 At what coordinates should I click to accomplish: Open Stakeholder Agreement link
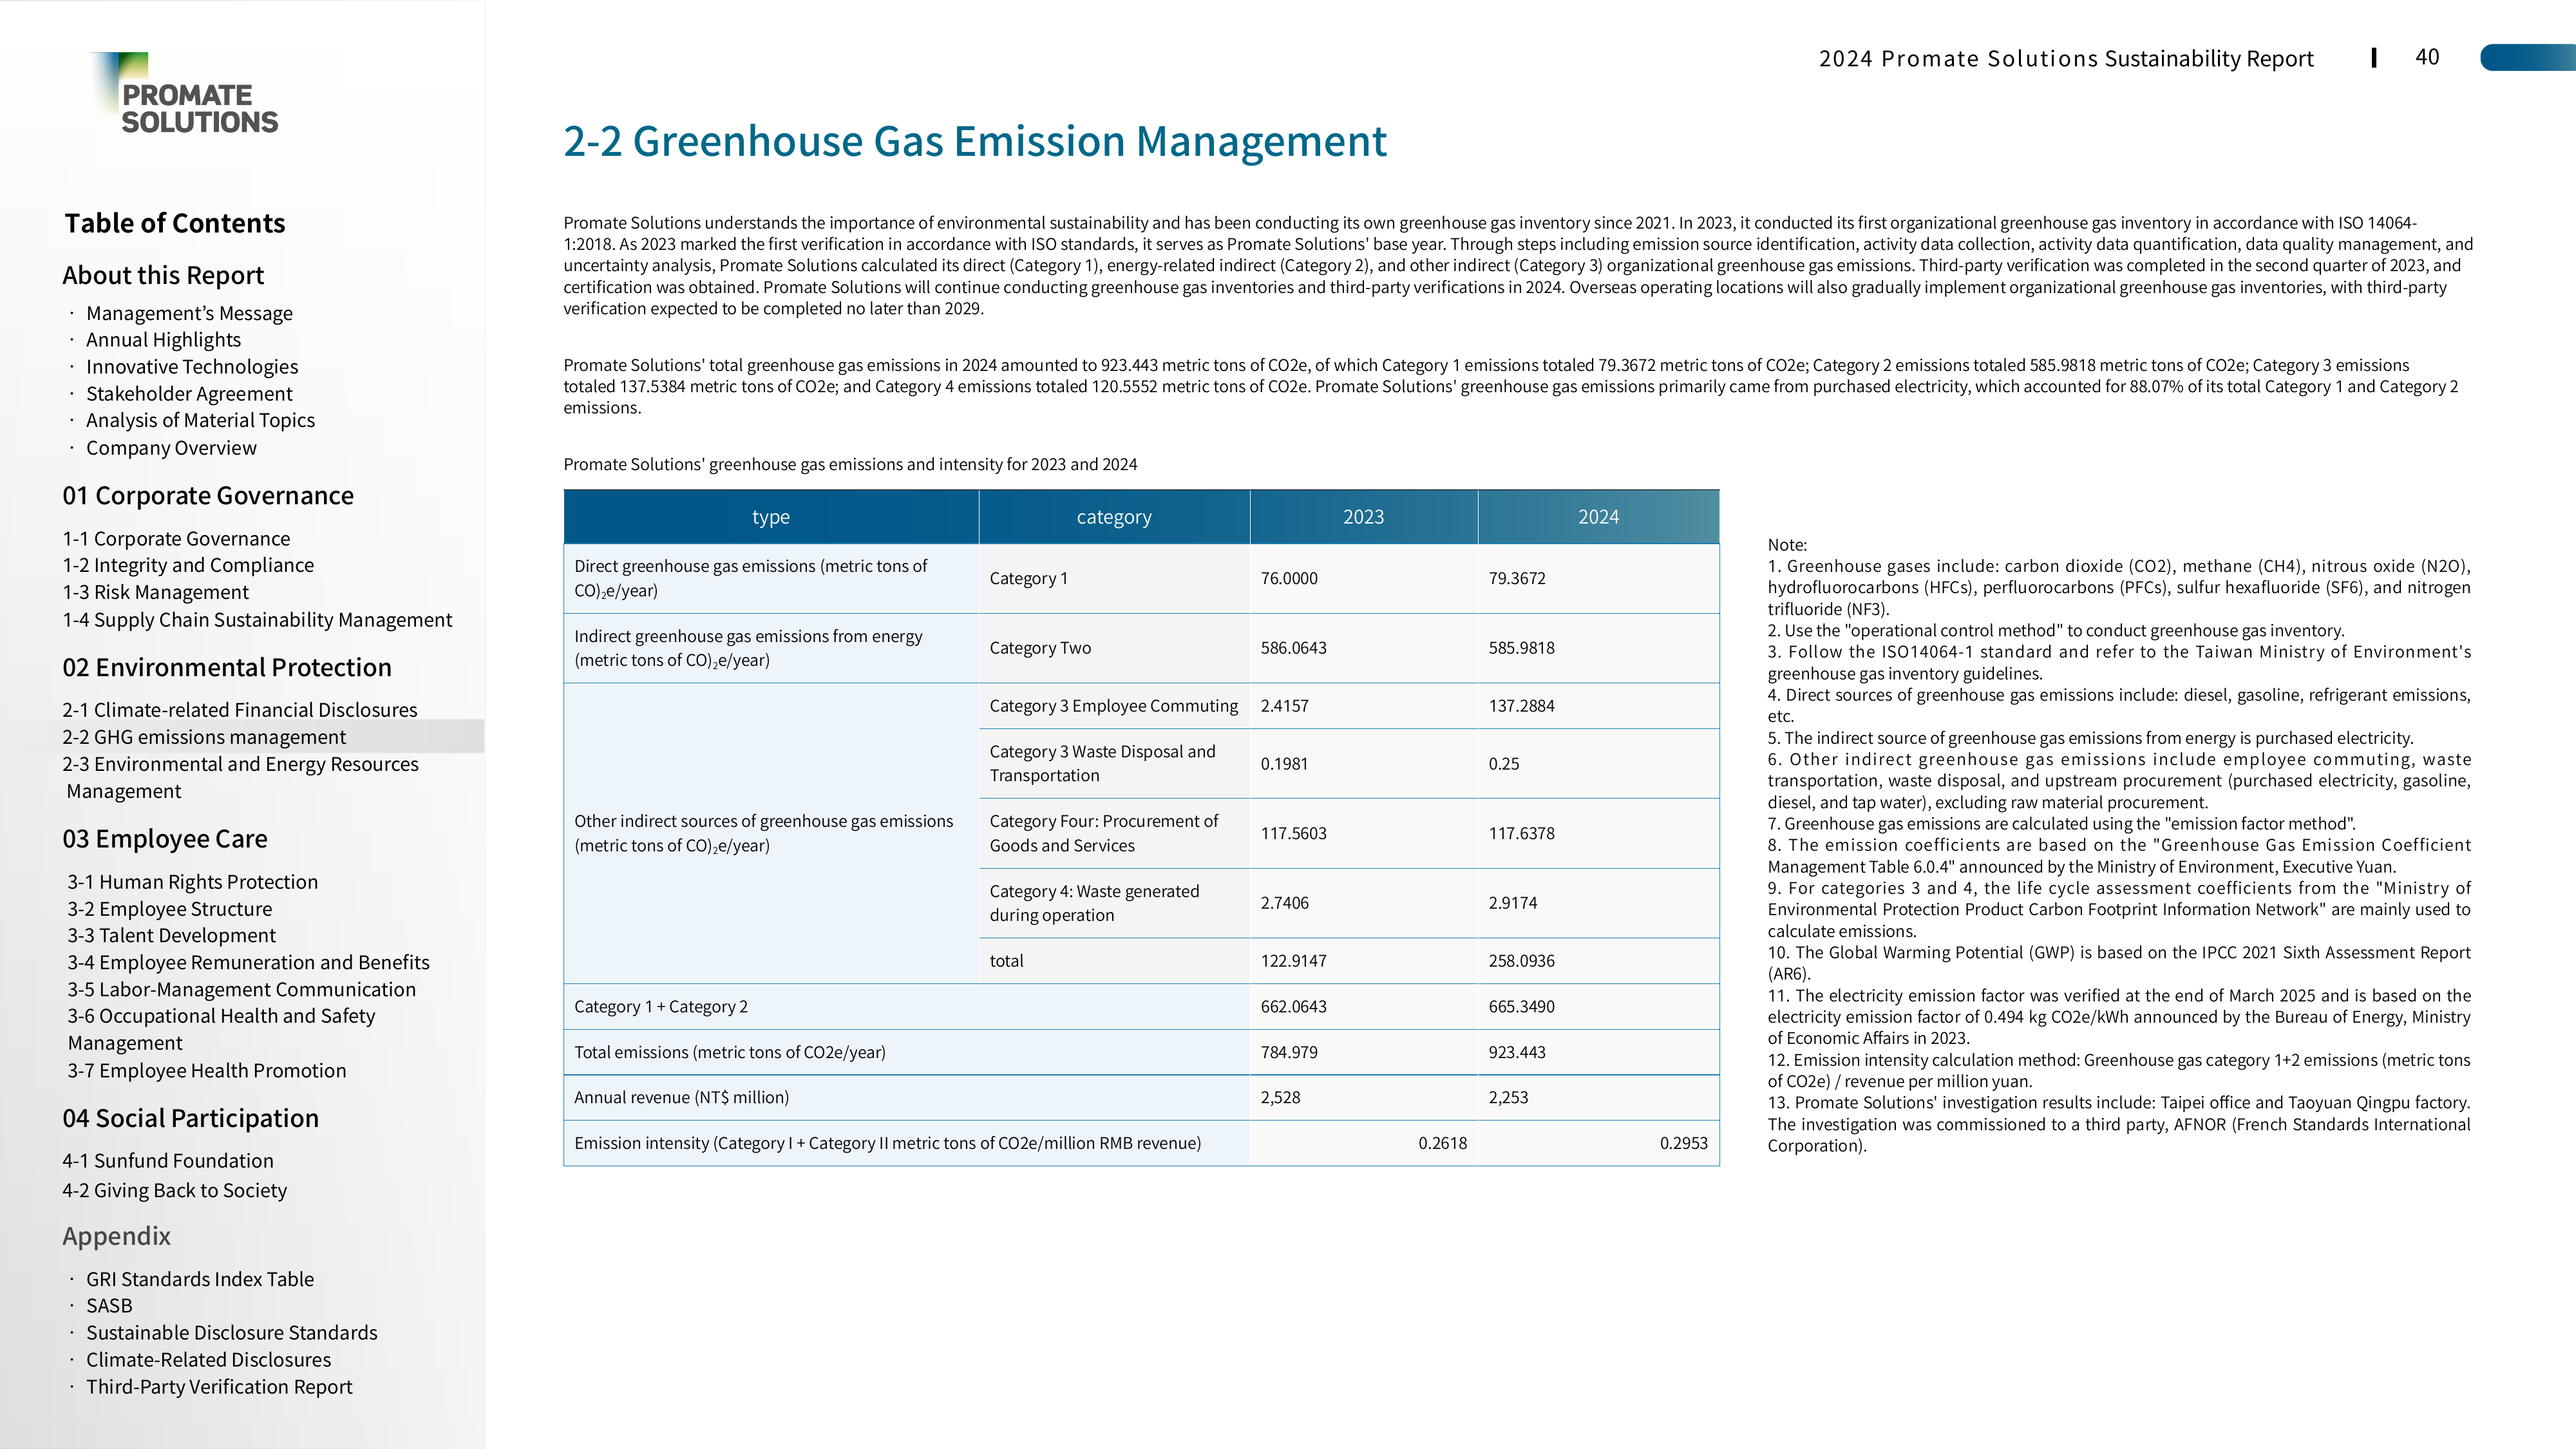[x=189, y=394]
